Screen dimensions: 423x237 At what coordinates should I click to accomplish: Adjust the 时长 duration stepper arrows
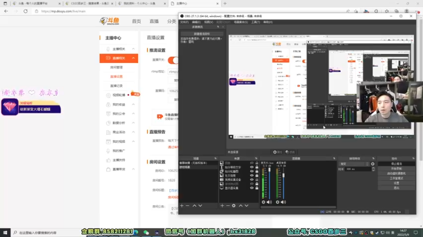[373, 169]
